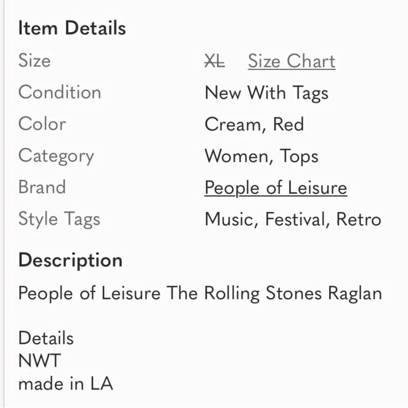Click the Color label

(42, 124)
